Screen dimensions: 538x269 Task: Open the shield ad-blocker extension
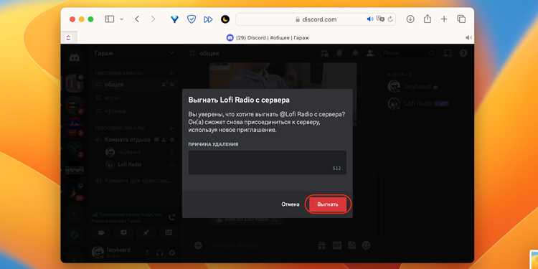tap(191, 19)
